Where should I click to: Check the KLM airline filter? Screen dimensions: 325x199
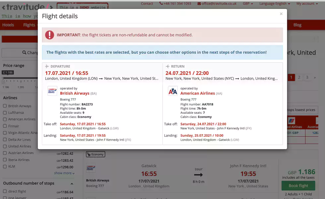4,166
